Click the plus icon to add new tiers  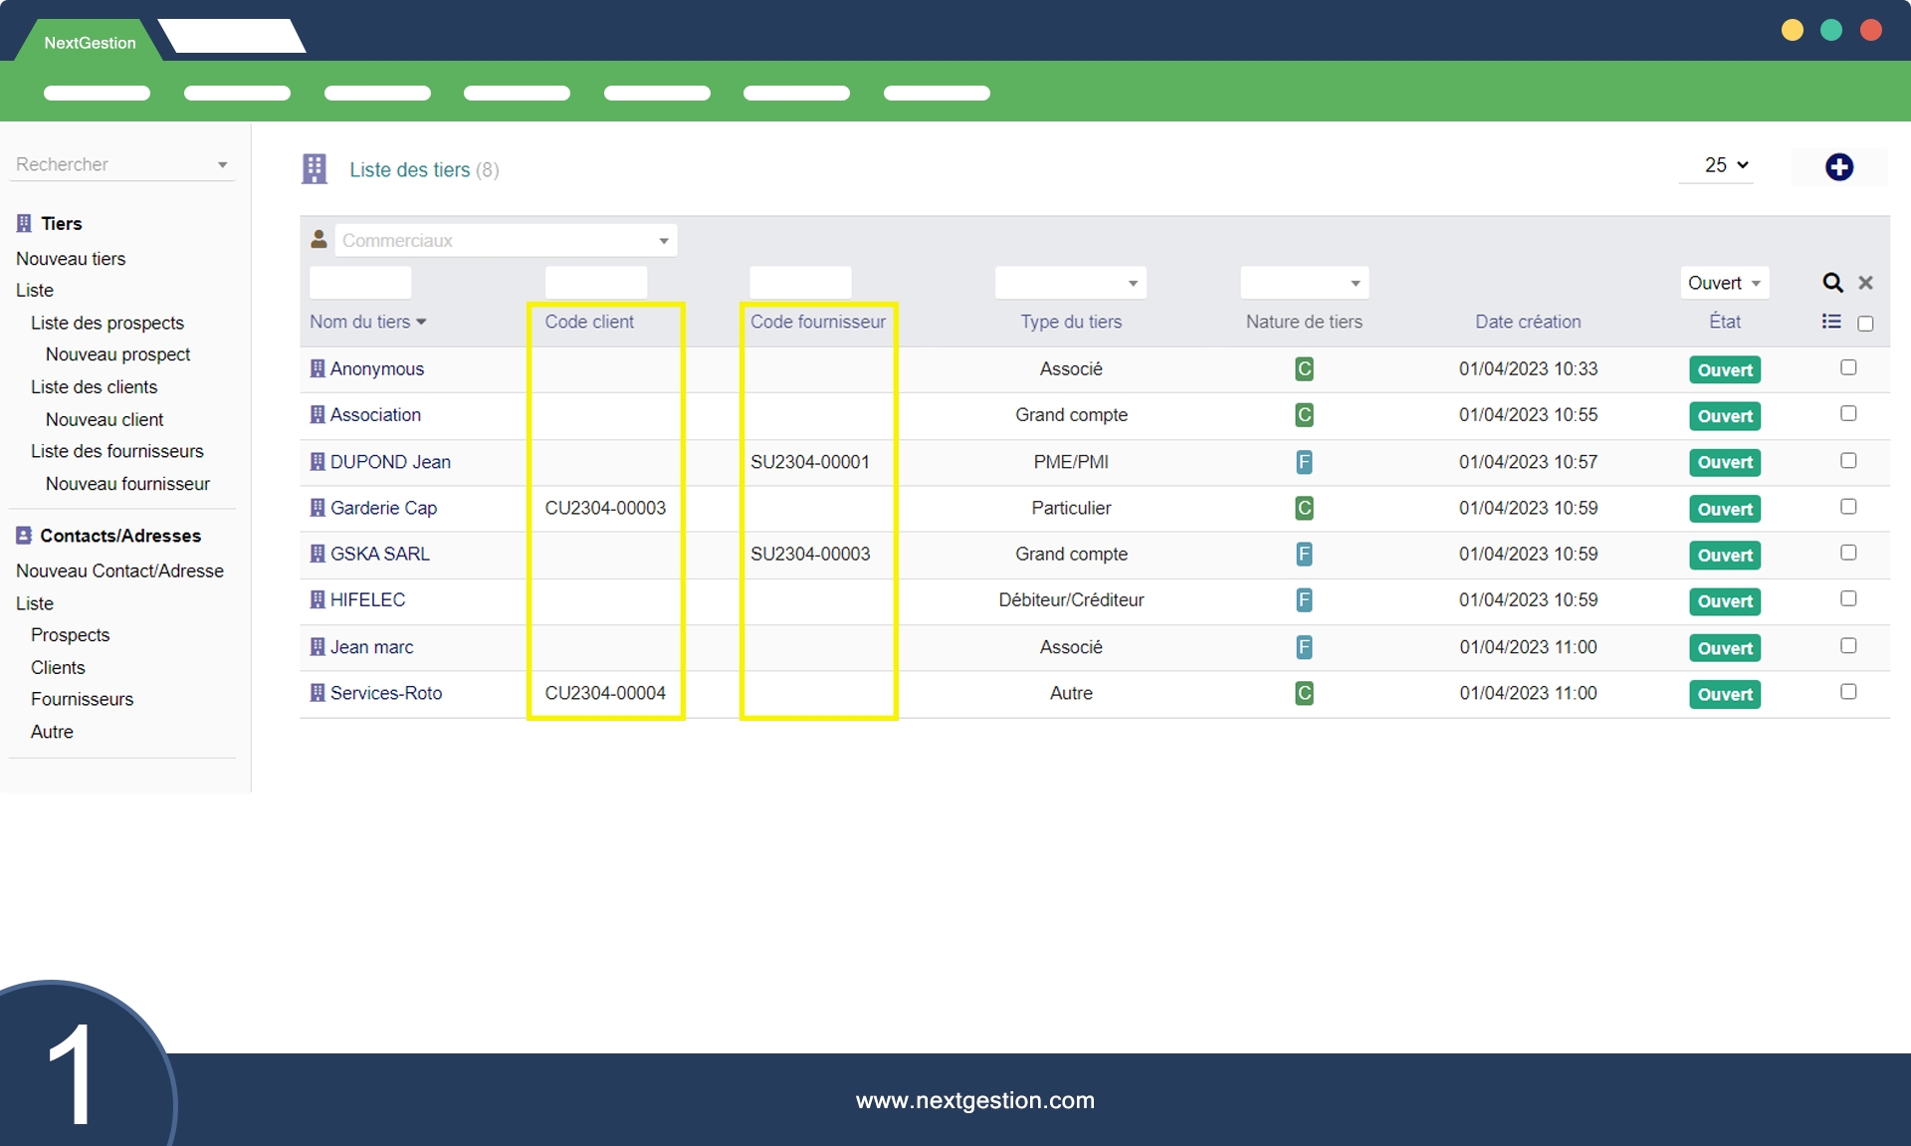pos(1838,167)
